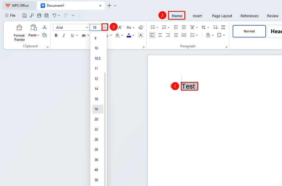Expand the Paste options arrow
The height and width of the screenshot is (186, 282).
[x=38, y=35]
